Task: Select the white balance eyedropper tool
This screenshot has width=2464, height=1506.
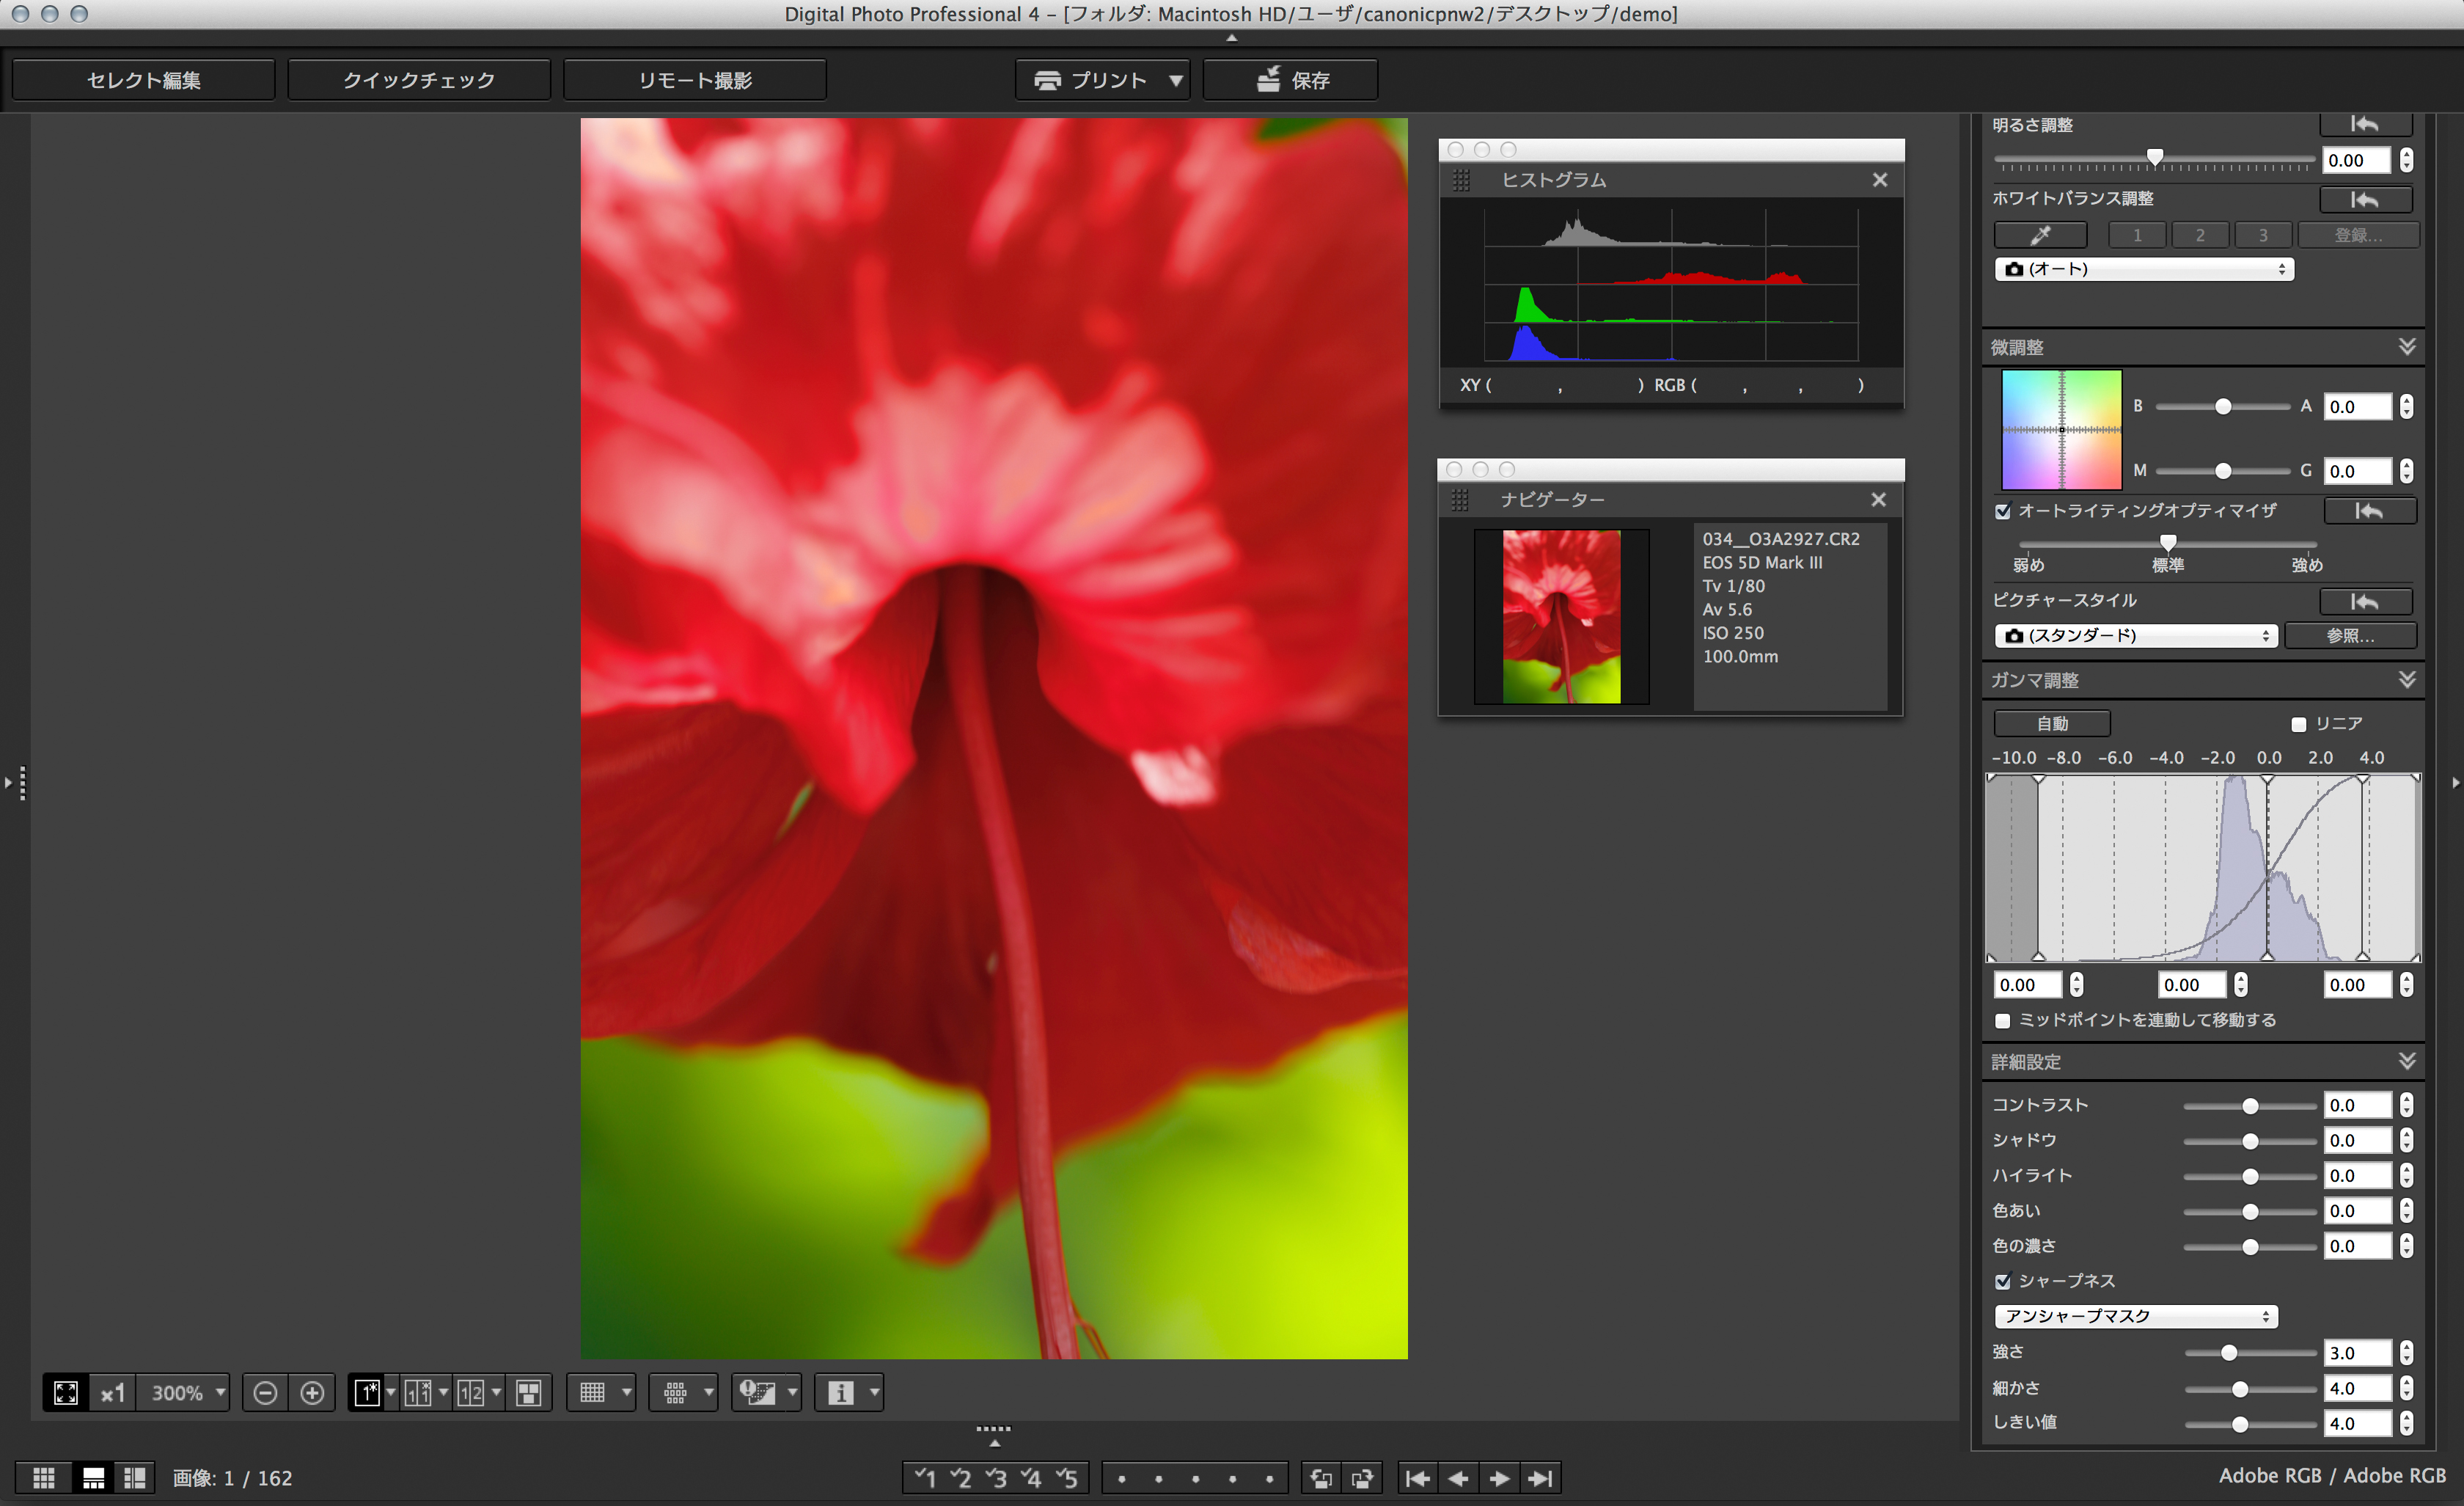Action: click(2040, 235)
